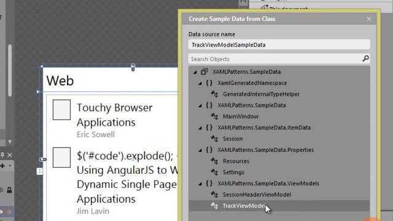393x221 pixels.
Task: Select the SessionHeaderViewModel class
Action: (x=257, y=195)
